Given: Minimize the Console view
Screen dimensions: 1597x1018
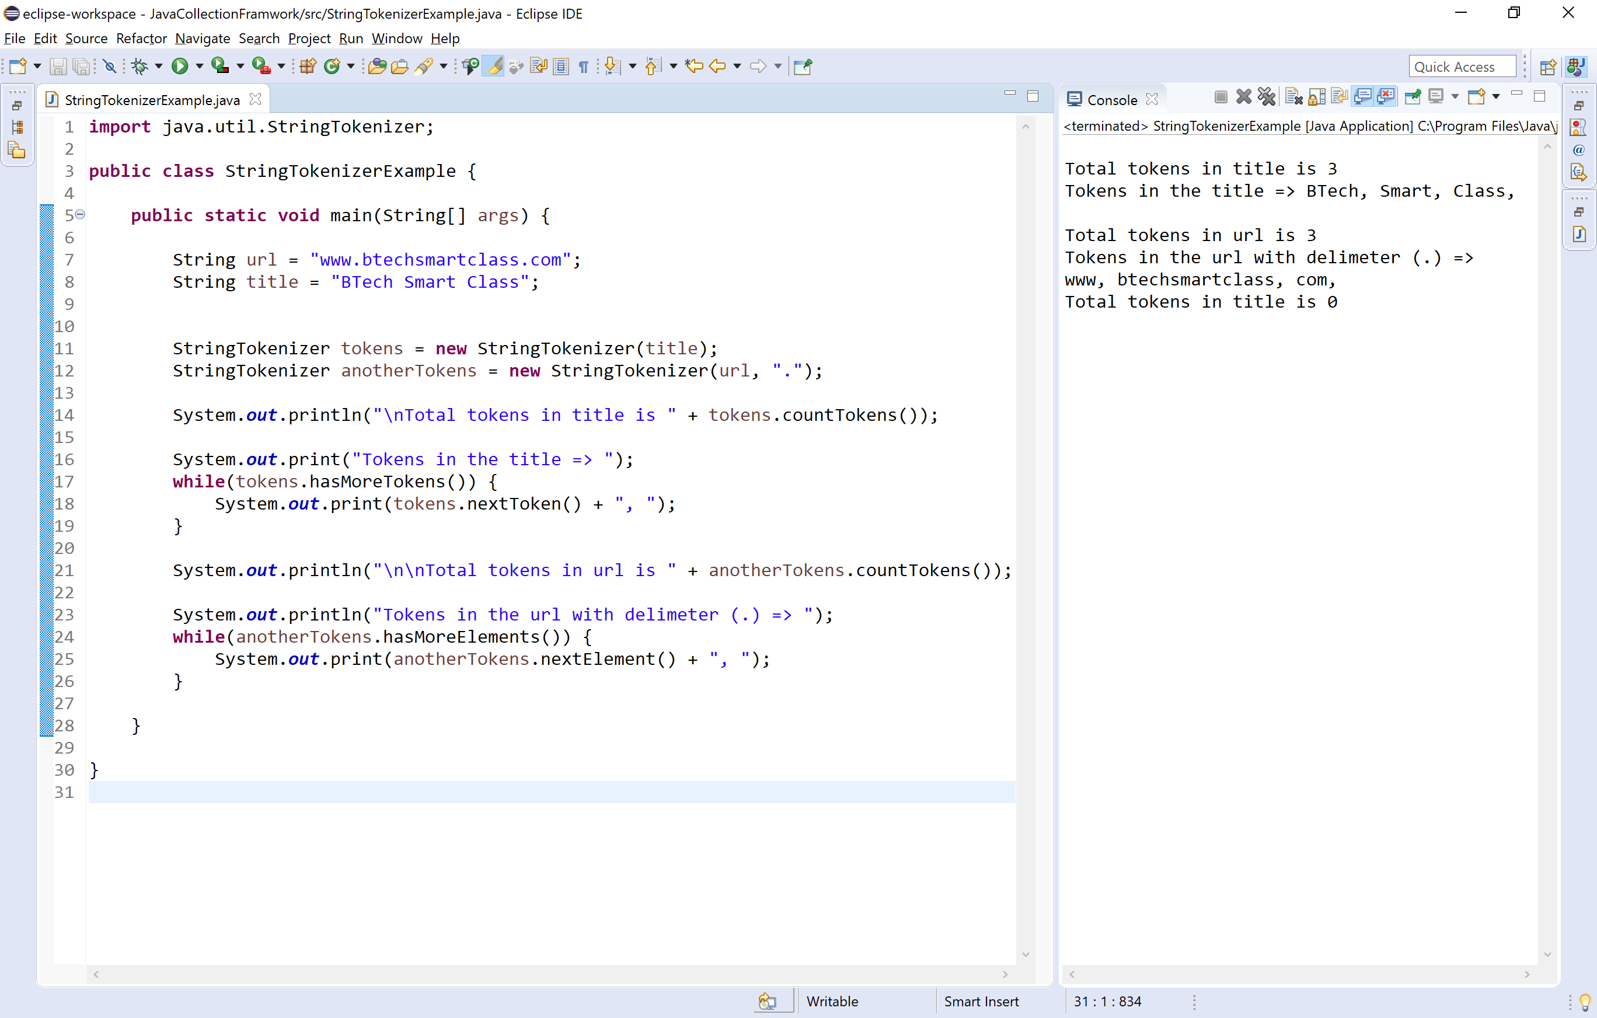Looking at the screenshot, I should (x=1517, y=94).
